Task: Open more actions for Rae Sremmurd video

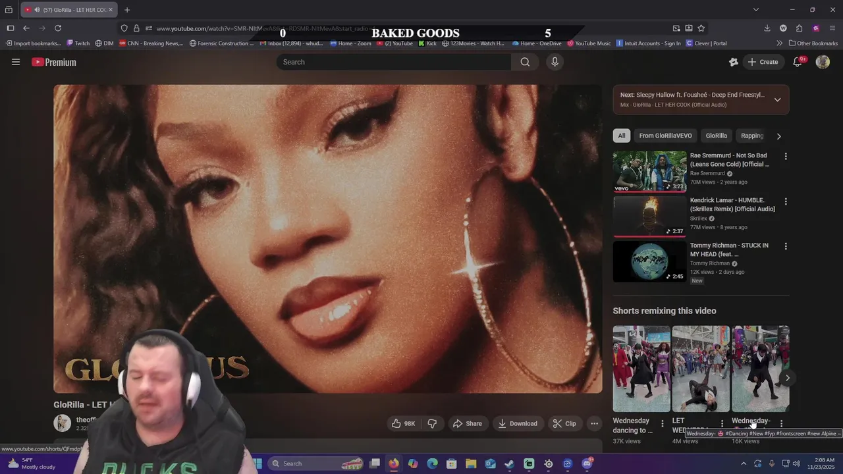Action: pos(785,157)
